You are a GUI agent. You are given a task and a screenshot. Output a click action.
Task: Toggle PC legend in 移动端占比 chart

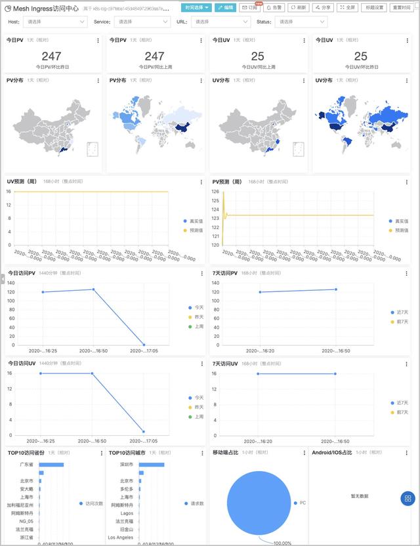(300, 503)
